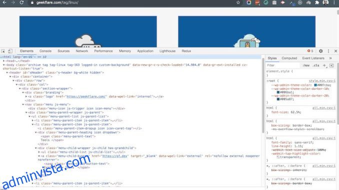
Task: Open color picker for #005a87 swatch
Action: (x=278, y=99)
